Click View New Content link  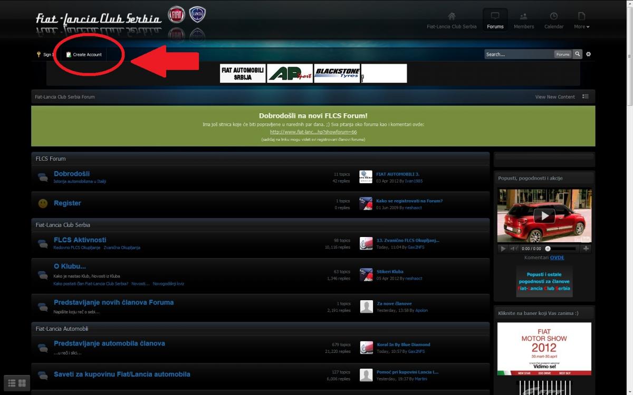click(555, 97)
